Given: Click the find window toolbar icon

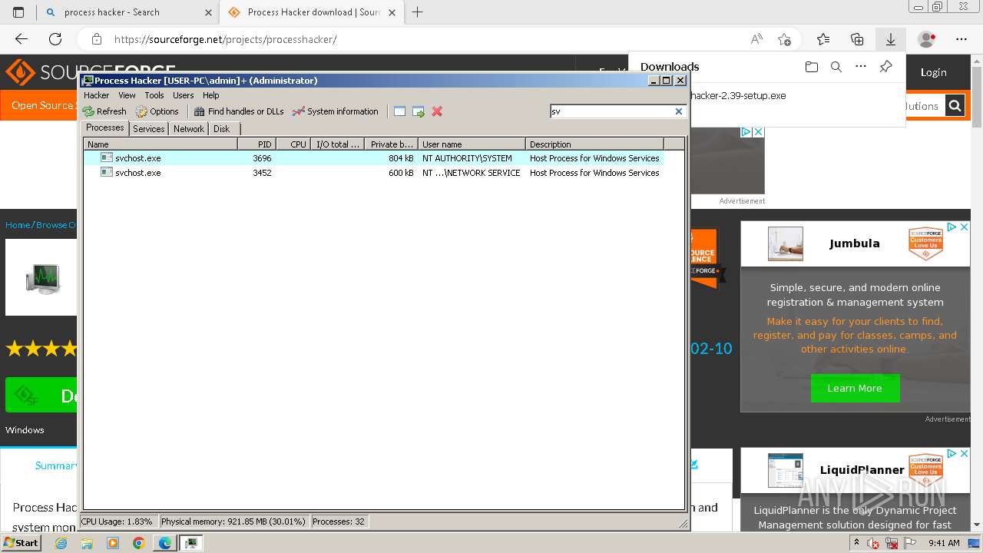Looking at the screenshot, I should [399, 111].
